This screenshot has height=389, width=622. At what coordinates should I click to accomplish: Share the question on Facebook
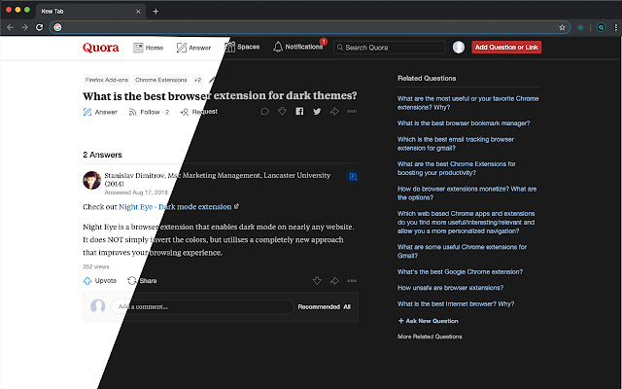point(299,112)
